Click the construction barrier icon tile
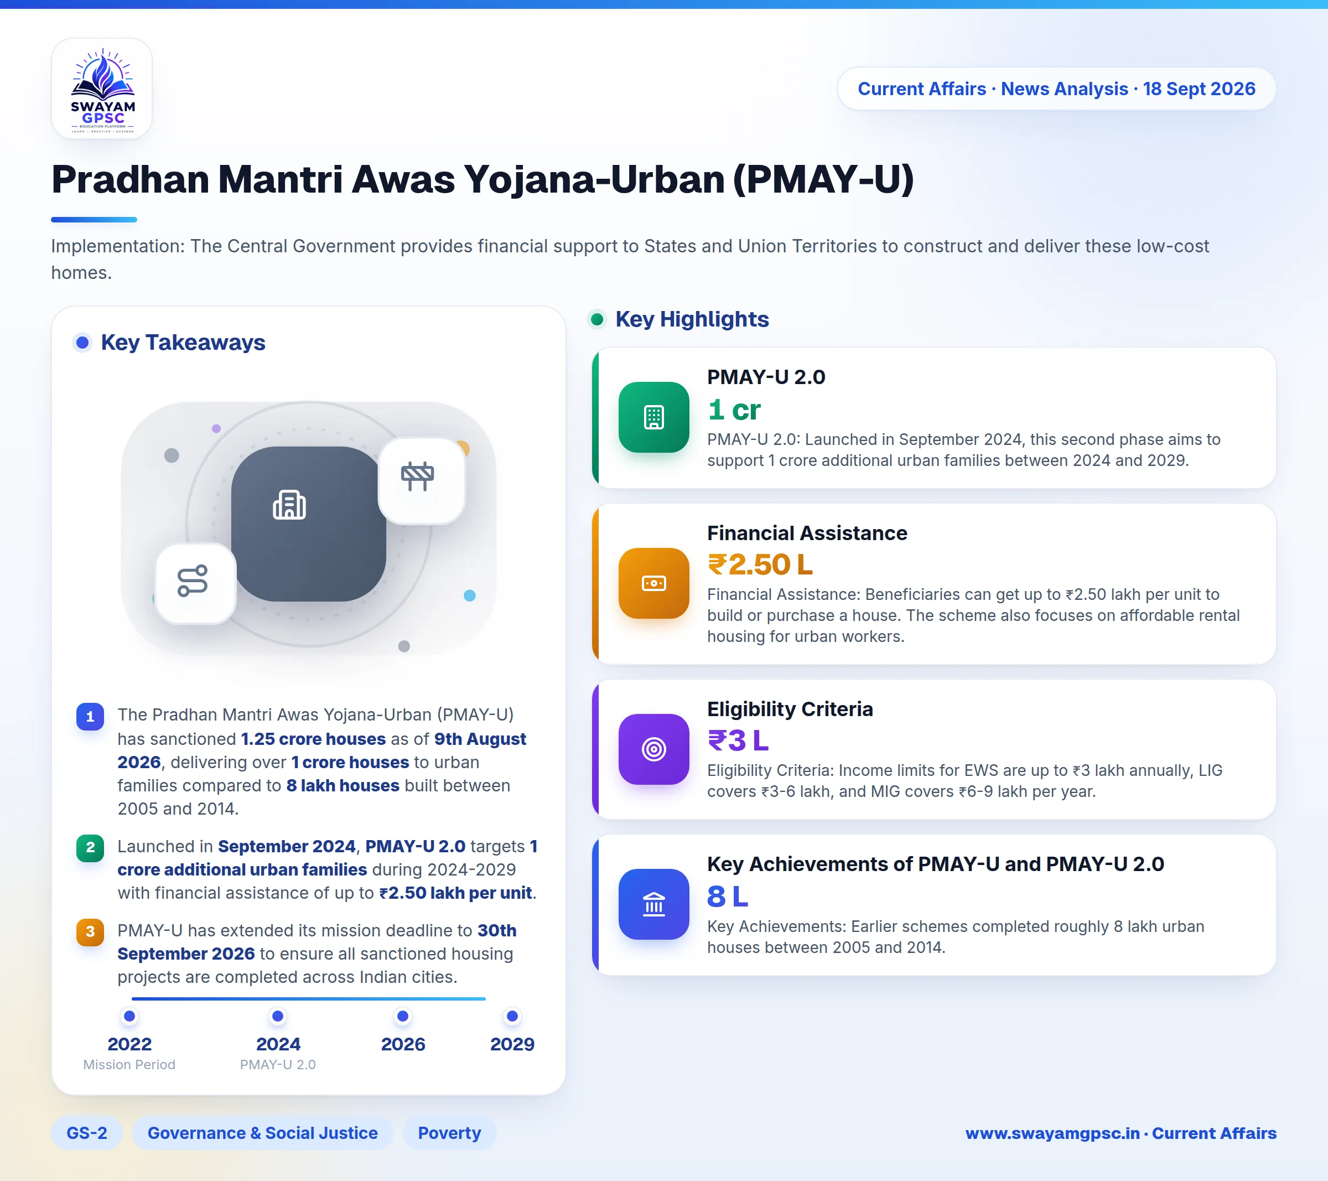1328x1181 pixels. point(422,480)
